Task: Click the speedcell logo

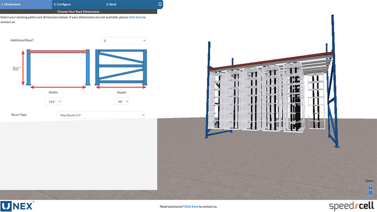Action: point(351,206)
